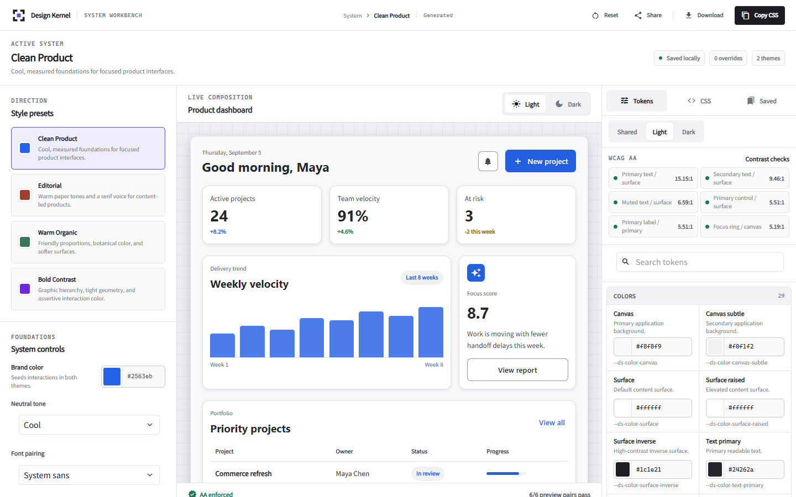Click the New project button
Image resolution: width=796 pixels, height=497 pixels.
(x=541, y=161)
